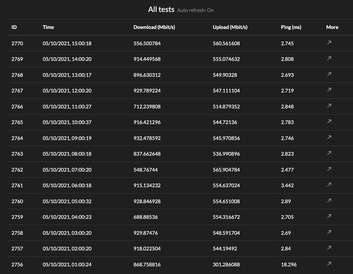Click the More column header
The image size is (353, 274).
[332, 27]
